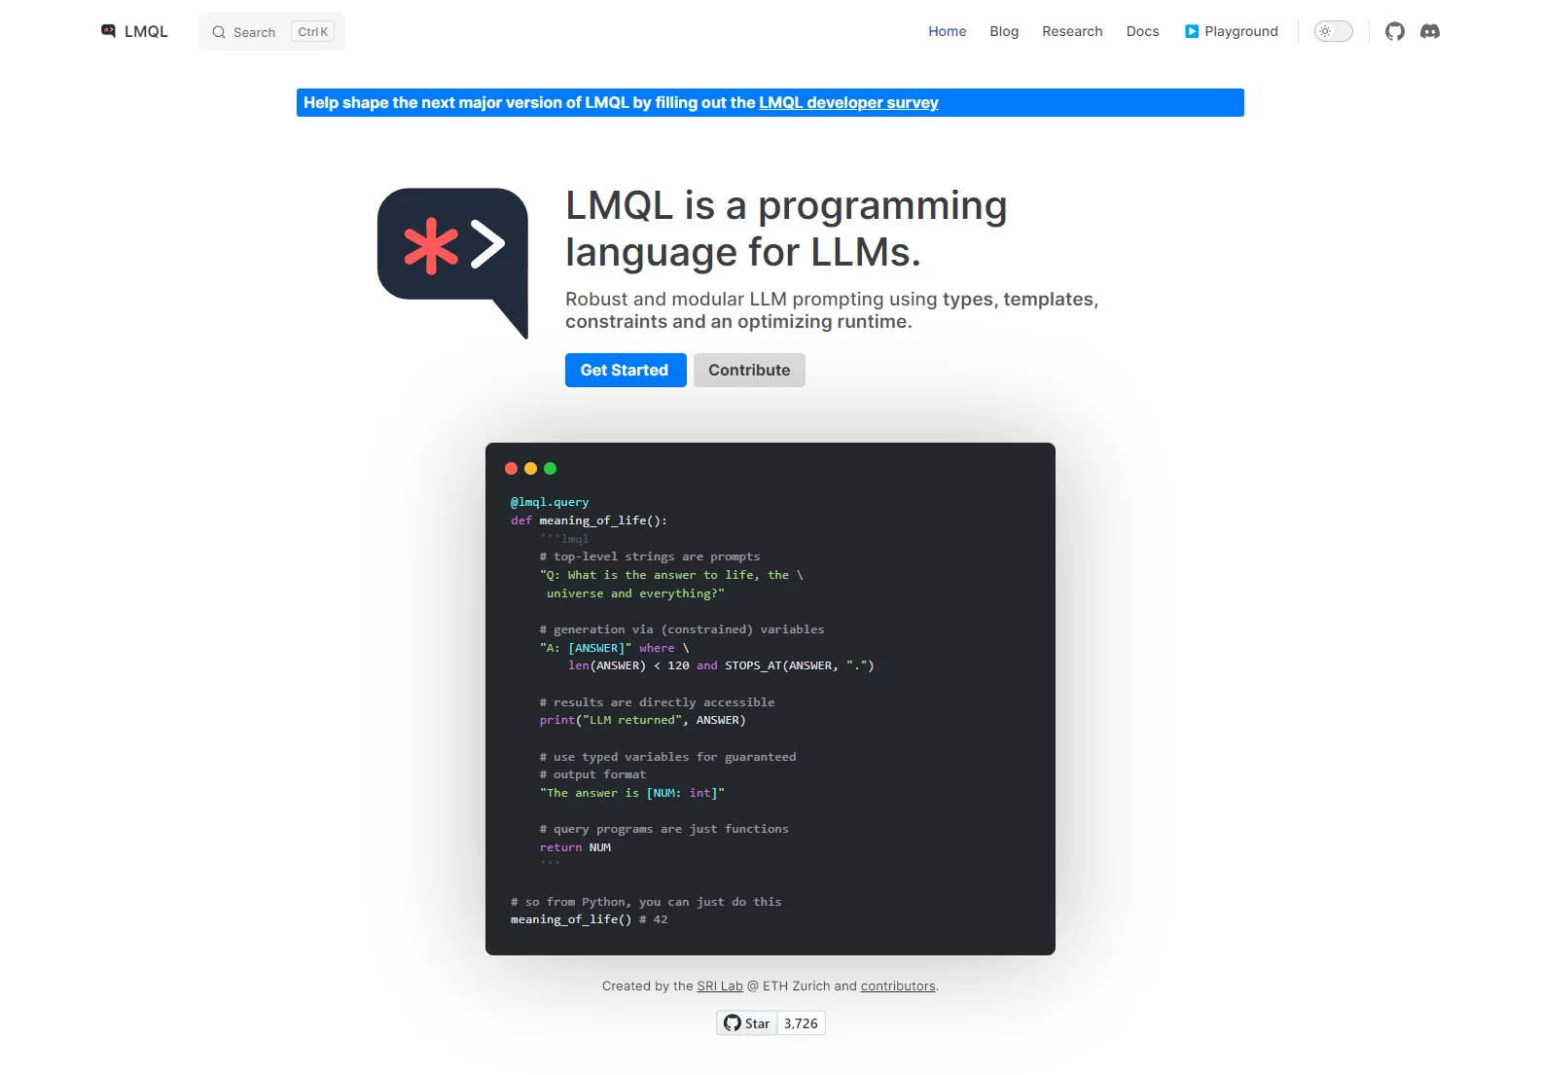
Task: Open the SRI Lab link
Action: click(x=720, y=985)
